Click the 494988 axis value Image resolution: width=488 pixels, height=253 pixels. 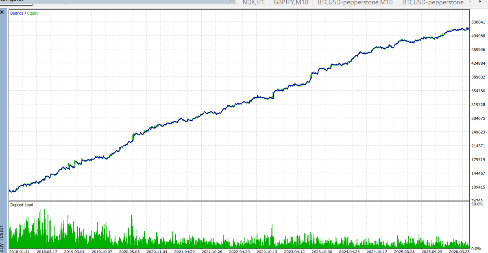point(479,36)
